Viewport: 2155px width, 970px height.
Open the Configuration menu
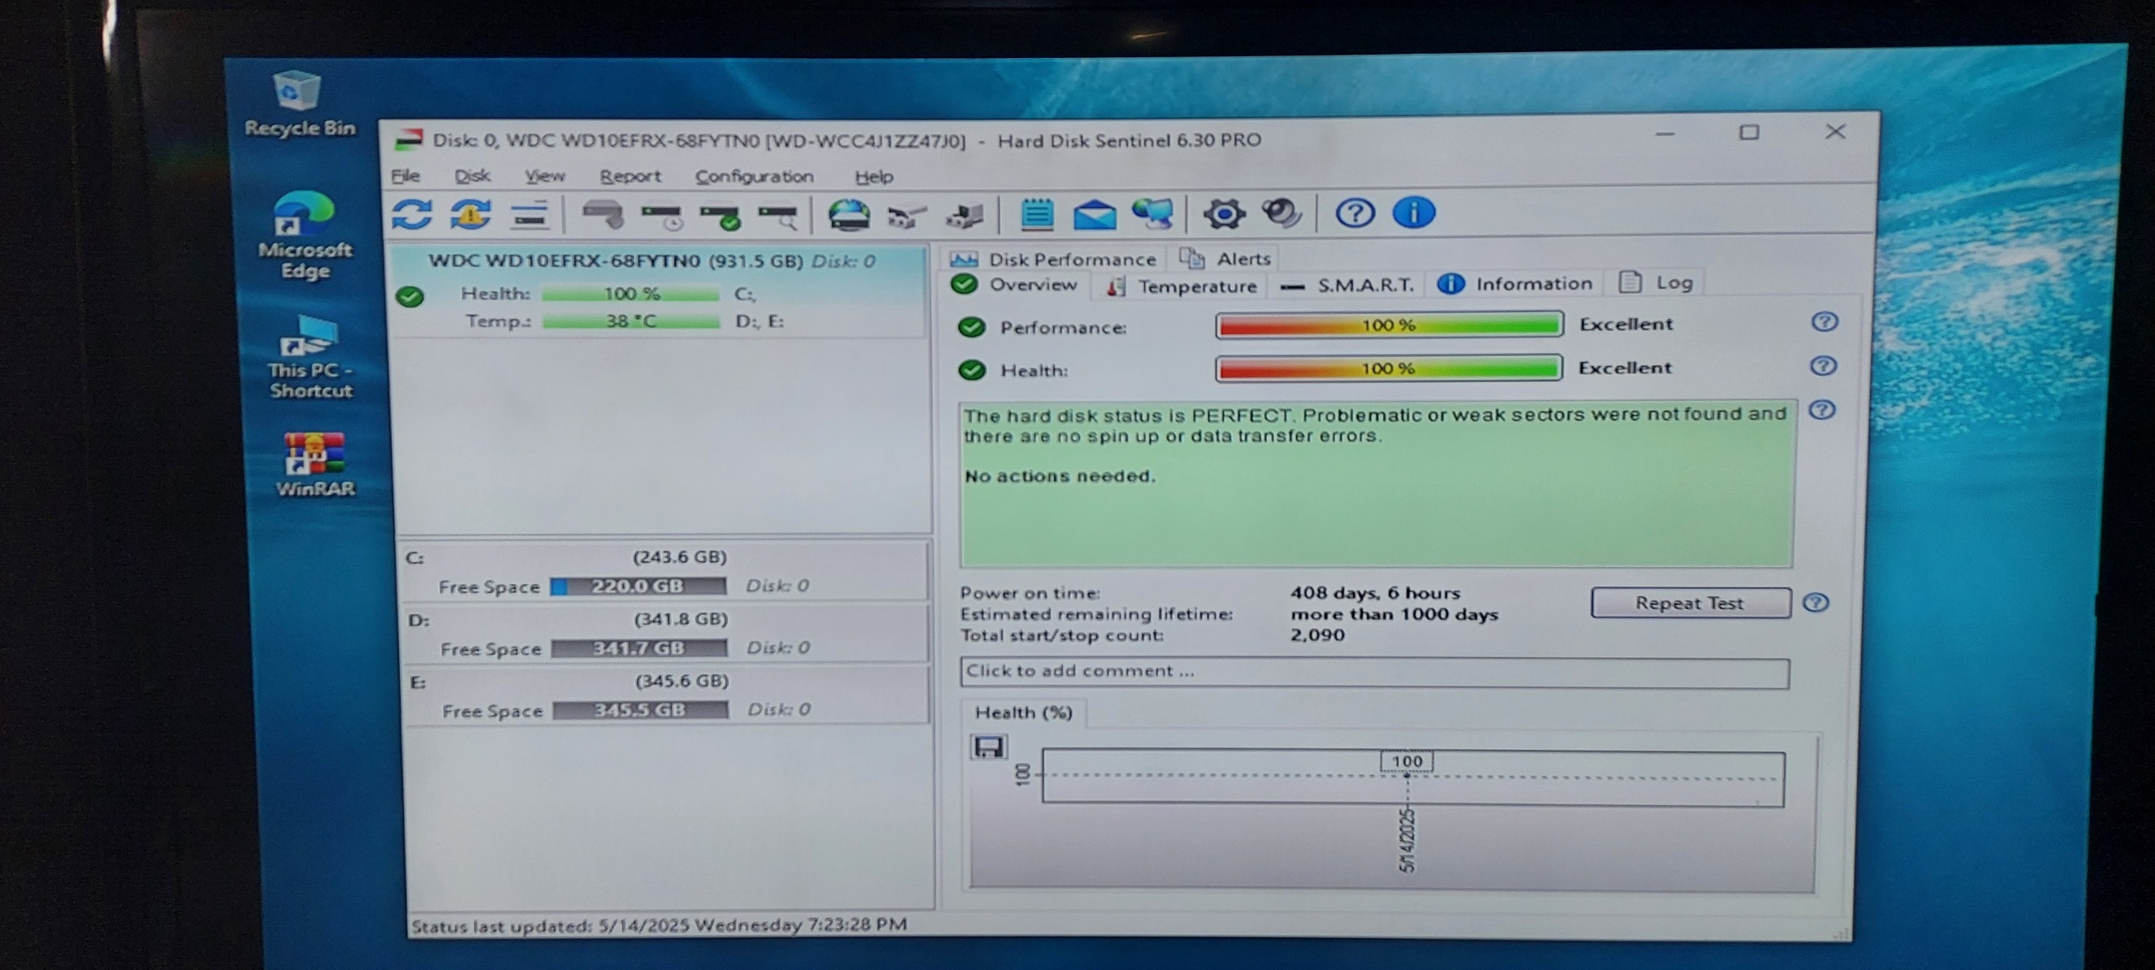point(753,177)
